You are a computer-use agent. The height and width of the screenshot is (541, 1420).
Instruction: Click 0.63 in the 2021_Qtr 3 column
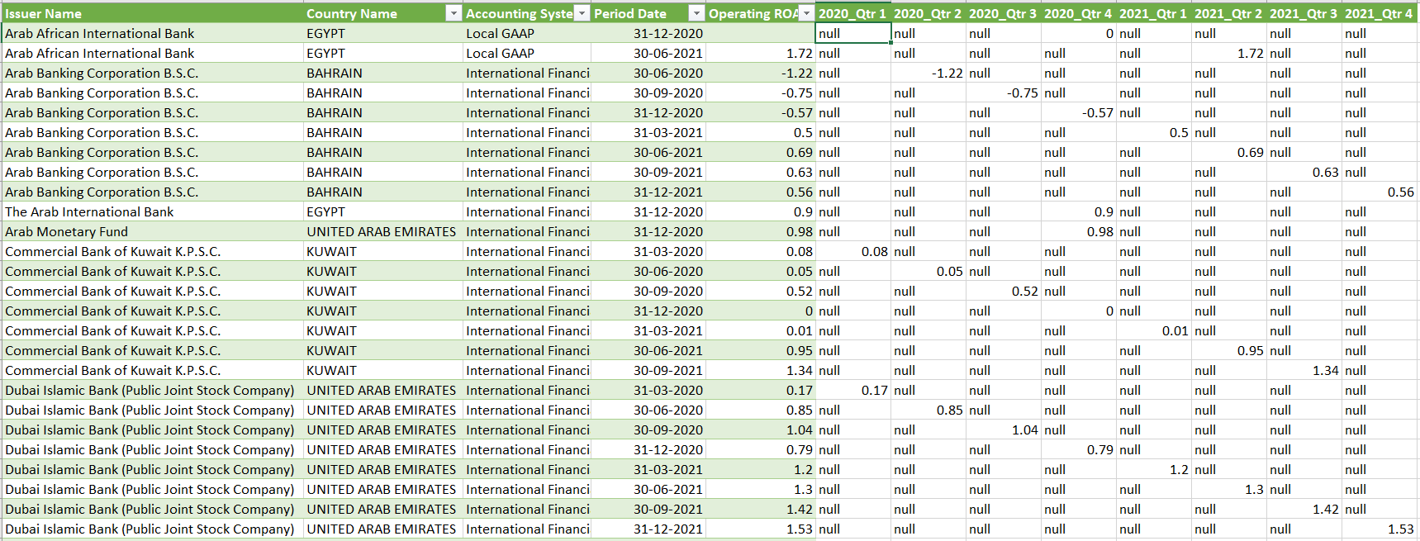(1304, 172)
